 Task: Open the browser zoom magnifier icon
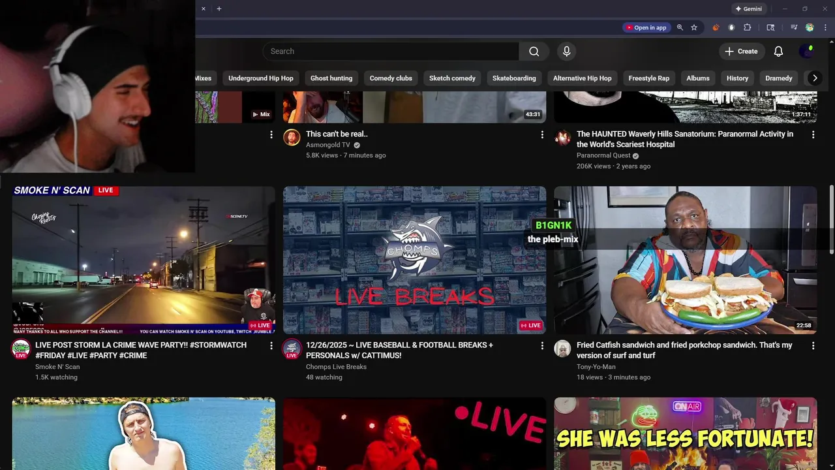click(x=680, y=27)
